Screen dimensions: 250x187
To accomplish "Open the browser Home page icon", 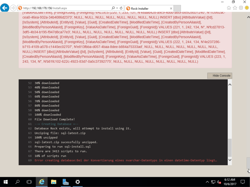I will (x=229, y=8).
